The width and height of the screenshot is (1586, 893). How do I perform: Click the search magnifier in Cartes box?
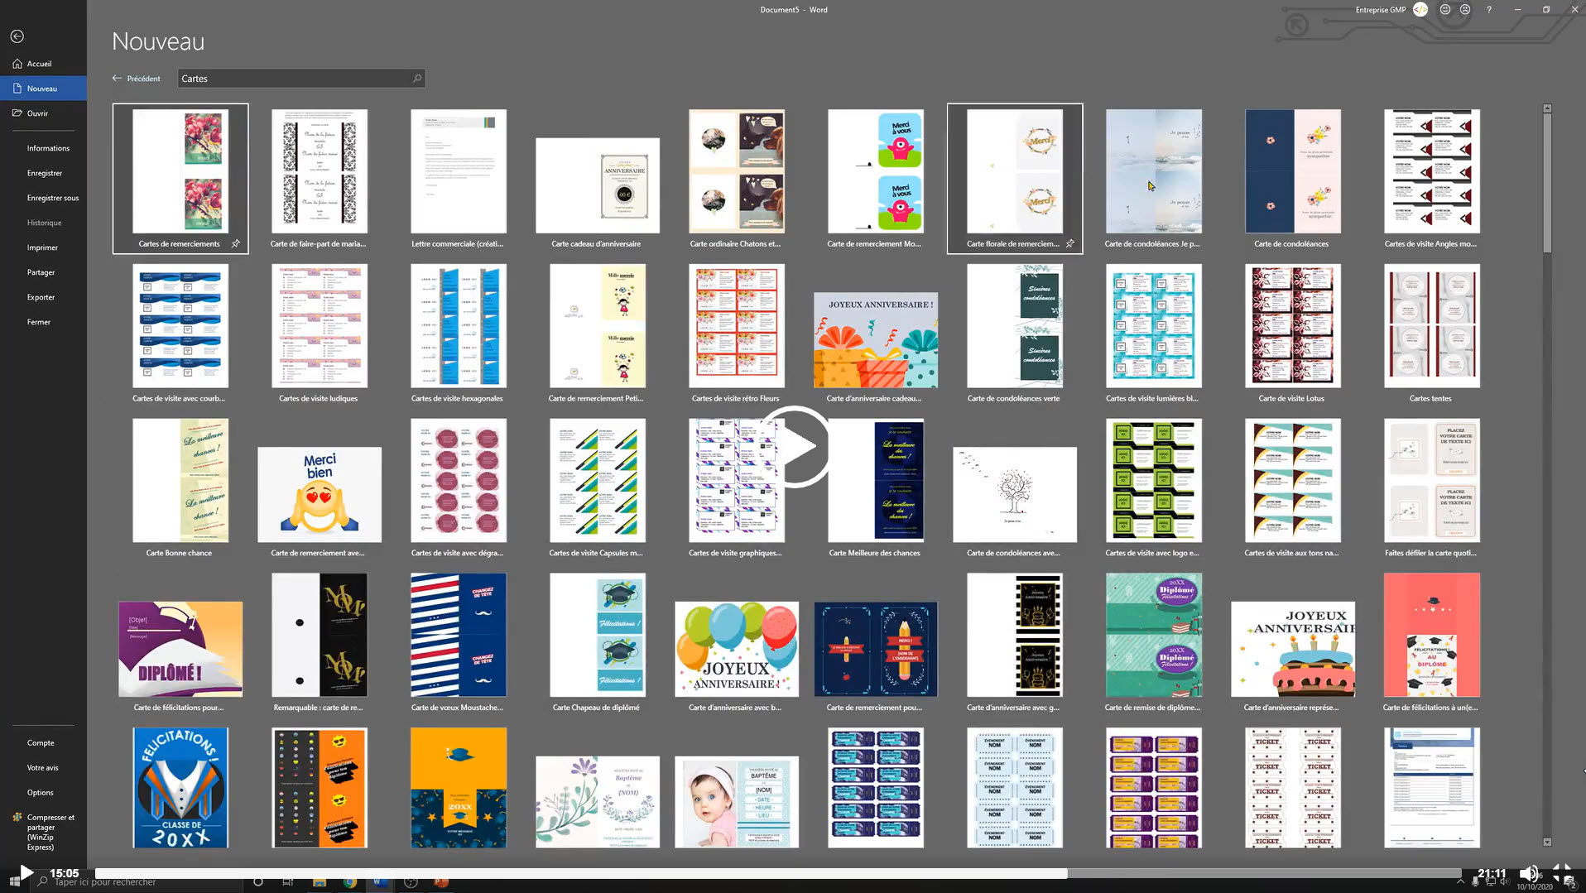417,79
